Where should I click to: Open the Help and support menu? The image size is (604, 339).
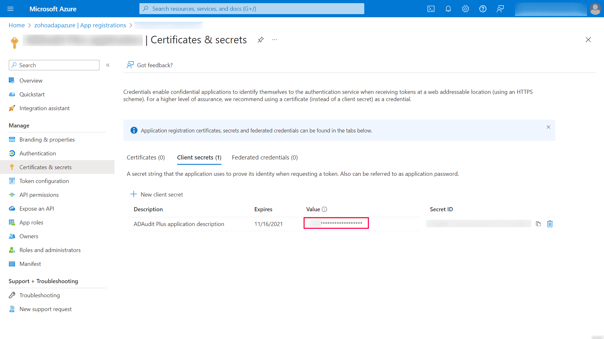pyautogui.click(x=483, y=9)
